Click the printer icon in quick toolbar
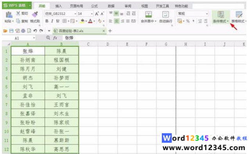 (23, 31)
